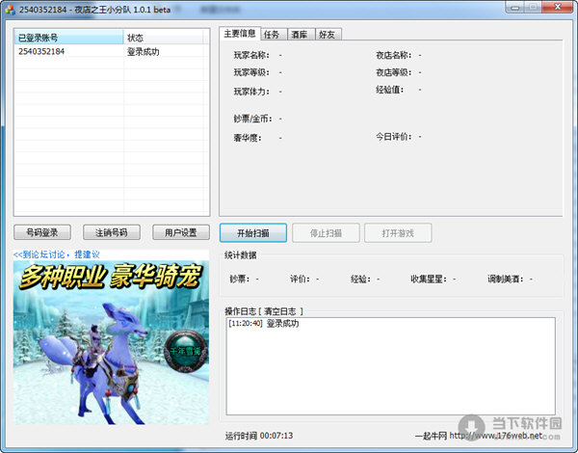Screen dimensions: 578x453
Task: Click the game advertisement banner image
Action: click(112, 343)
